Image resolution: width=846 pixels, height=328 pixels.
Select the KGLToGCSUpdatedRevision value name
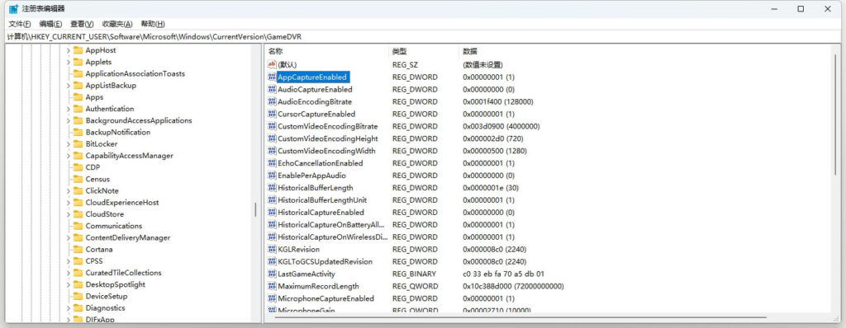coord(325,262)
